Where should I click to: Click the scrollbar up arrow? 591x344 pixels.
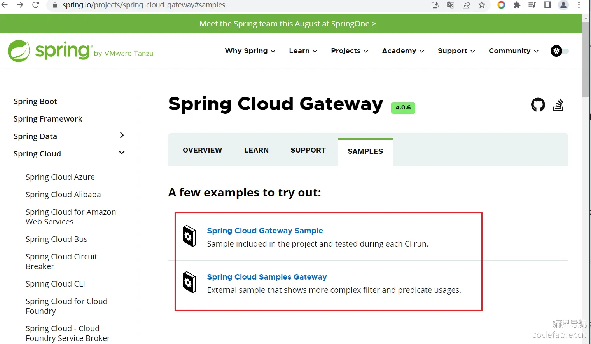586,18
